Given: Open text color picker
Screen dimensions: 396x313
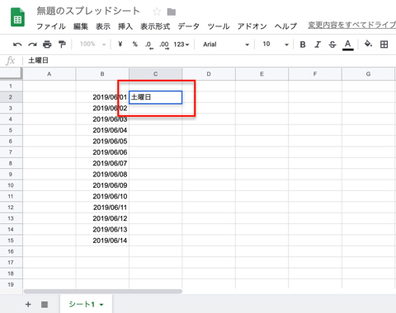Looking at the screenshot, I should tap(348, 44).
